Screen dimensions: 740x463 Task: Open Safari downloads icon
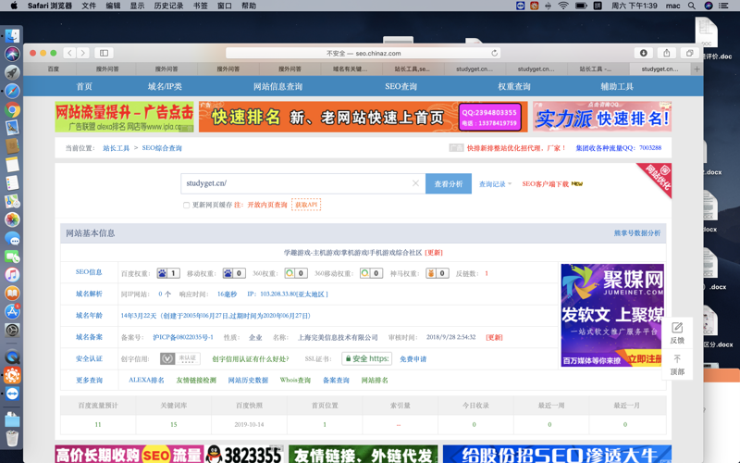(x=643, y=53)
